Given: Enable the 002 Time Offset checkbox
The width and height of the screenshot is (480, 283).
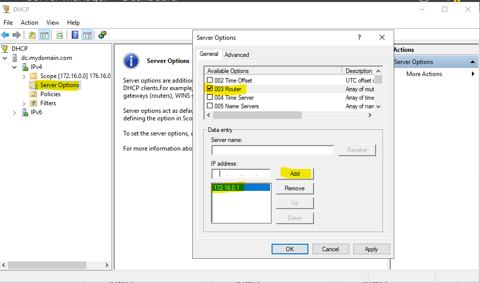Looking at the screenshot, I should tap(209, 80).
